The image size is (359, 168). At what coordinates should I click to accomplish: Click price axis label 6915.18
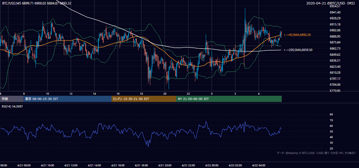coord(335,24)
